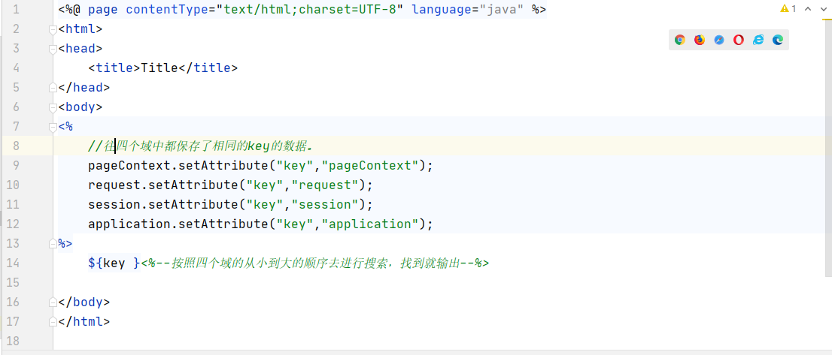Image resolution: width=832 pixels, height=355 pixels.
Task: Go to previous highlighted error arrow
Action: click(808, 9)
